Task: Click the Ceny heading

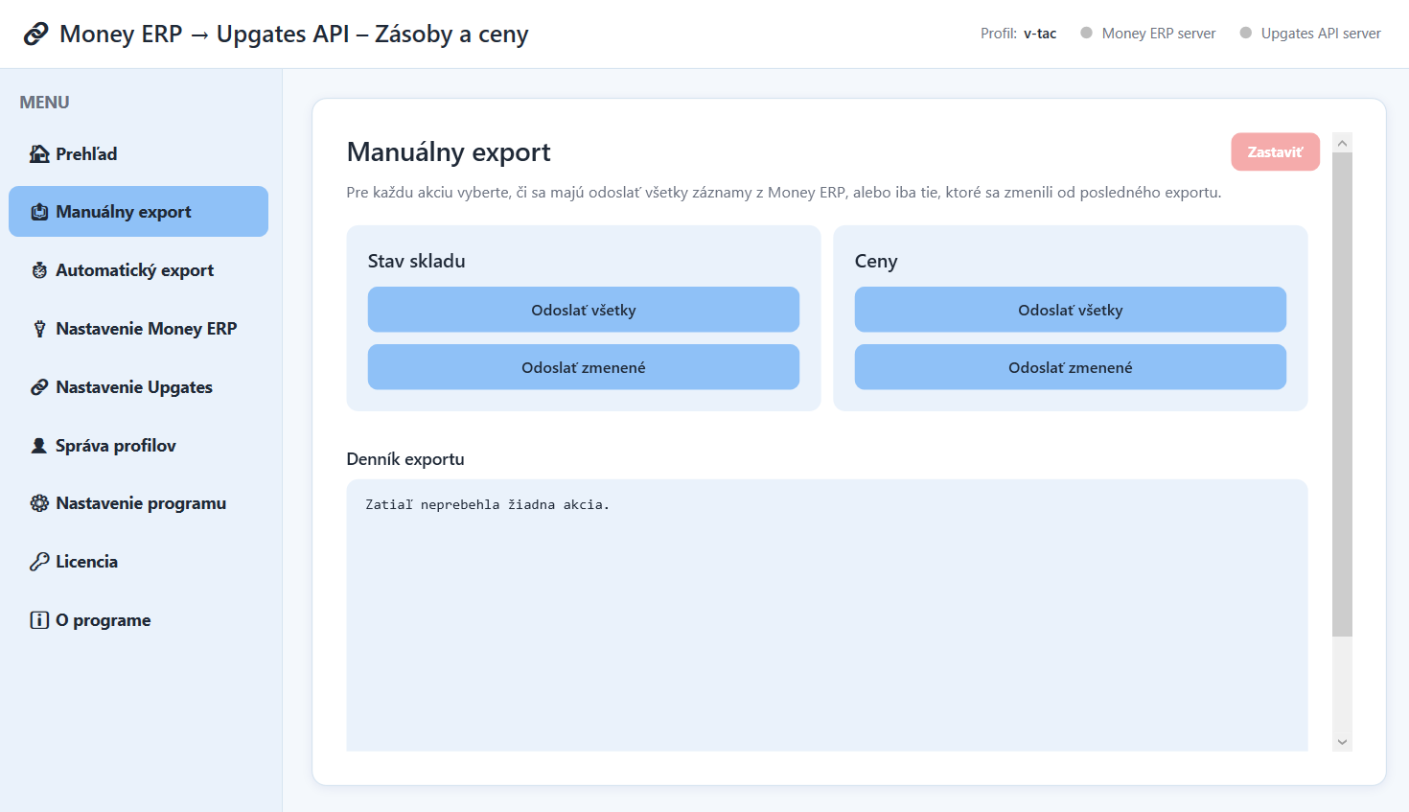Action: pos(876,262)
